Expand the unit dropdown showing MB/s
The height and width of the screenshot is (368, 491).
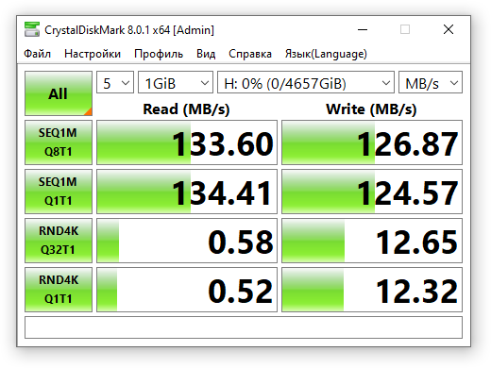431,82
